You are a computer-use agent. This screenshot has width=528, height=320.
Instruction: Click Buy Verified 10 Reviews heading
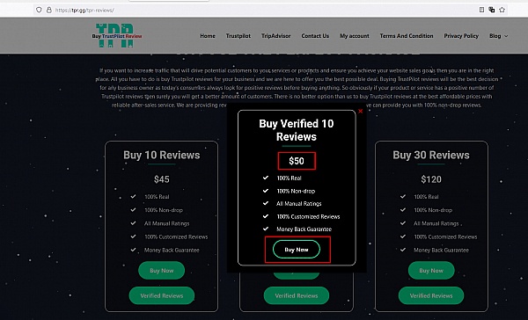[x=297, y=130]
